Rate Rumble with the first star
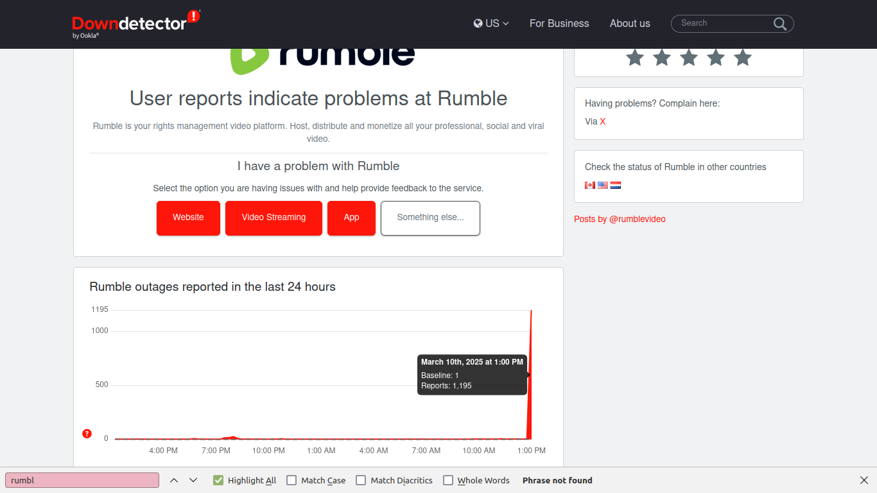877x493 pixels. [635, 57]
